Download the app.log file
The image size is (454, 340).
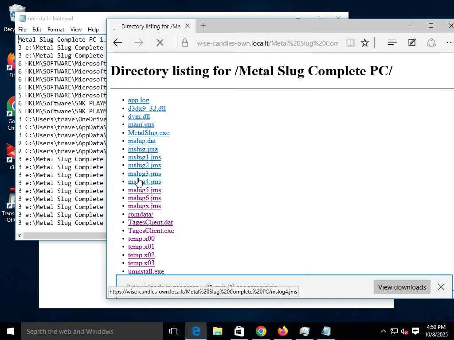pyautogui.click(x=138, y=100)
